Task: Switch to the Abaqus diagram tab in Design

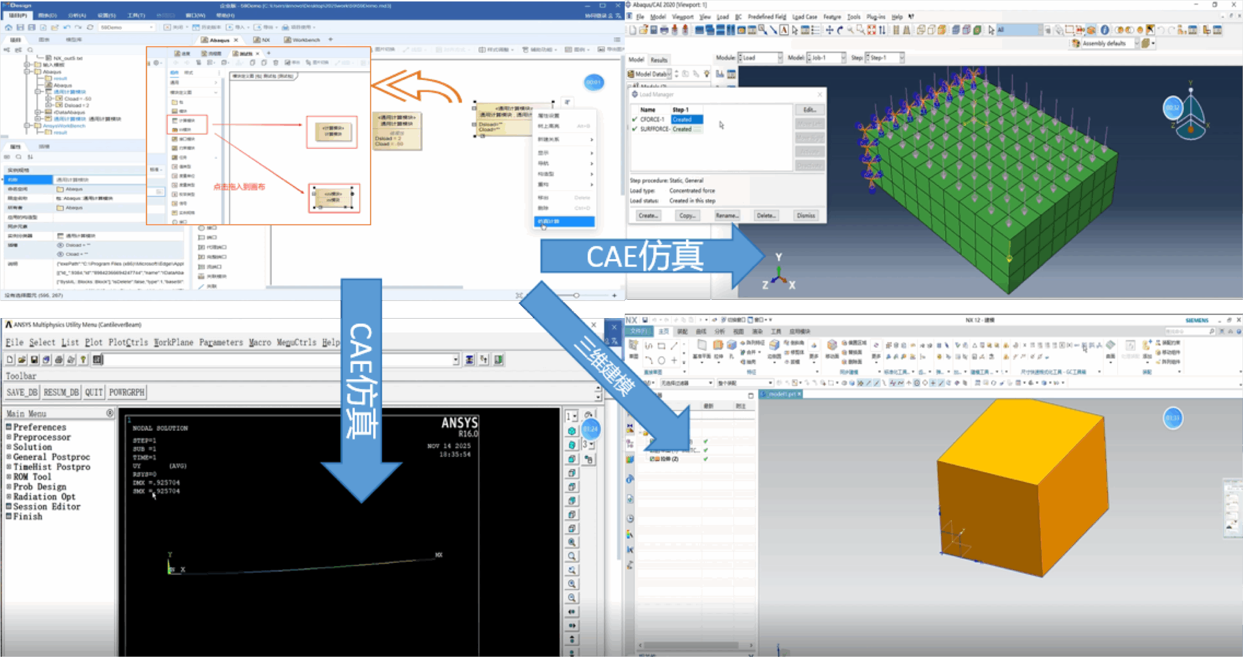Action: pos(220,40)
